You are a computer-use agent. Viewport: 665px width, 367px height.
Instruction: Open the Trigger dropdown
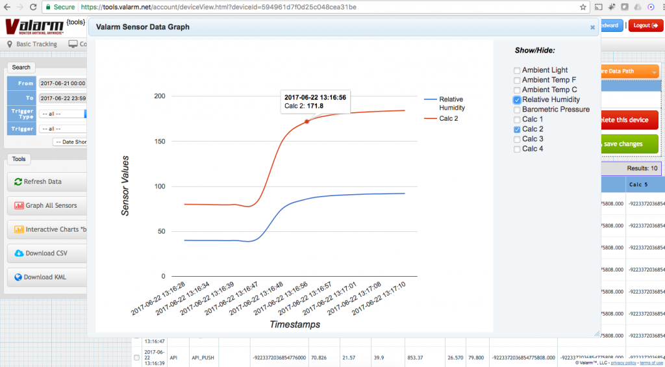pos(62,129)
